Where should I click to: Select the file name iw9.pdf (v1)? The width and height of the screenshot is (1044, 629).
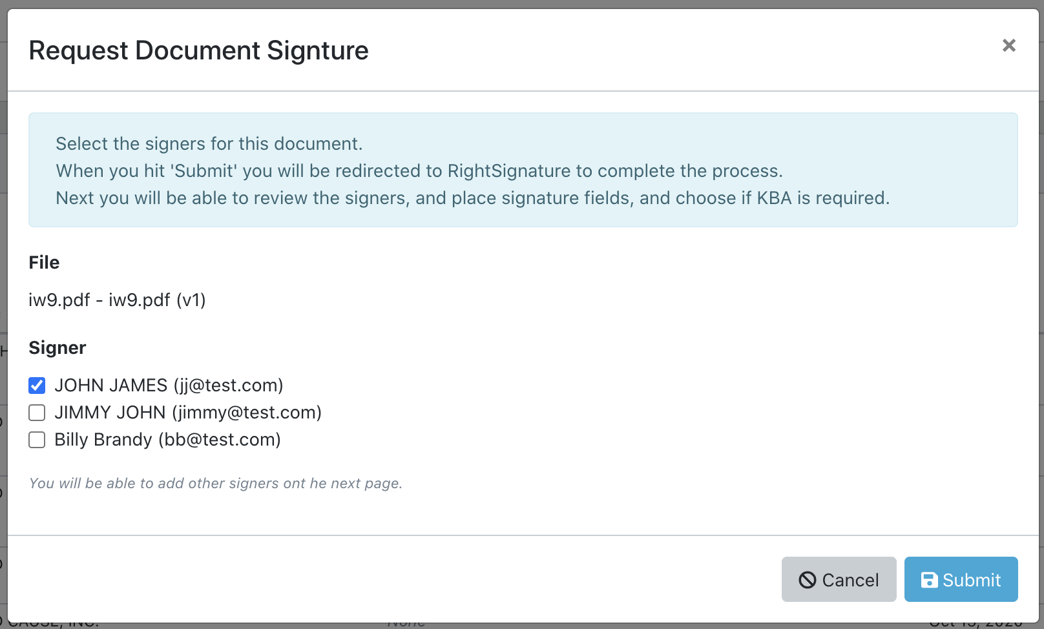click(x=117, y=300)
